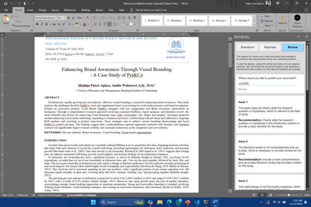311x207 pixels.
Task: Click the Rephrase button in llm4edu
Action: pyautogui.click(x=270, y=47)
